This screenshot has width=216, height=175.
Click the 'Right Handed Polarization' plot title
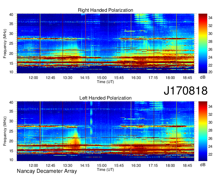[x=105, y=10]
